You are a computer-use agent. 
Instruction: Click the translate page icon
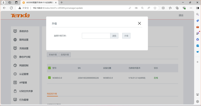click(x=136, y=8)
